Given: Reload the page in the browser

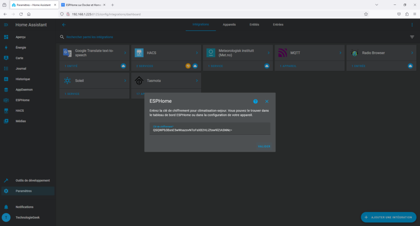Looking at the screenshot, I should [21, 14].
